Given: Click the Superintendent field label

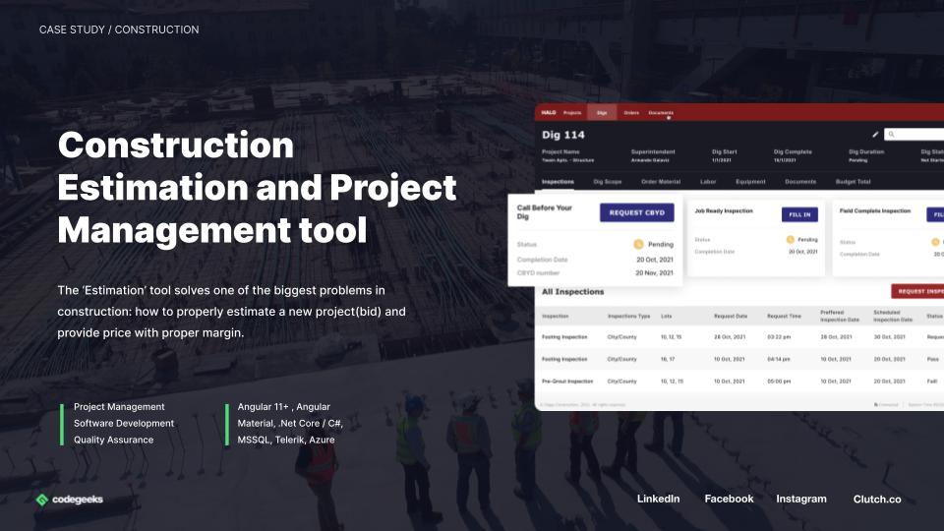Looking at the screenshot, I should tap(653, 151).
